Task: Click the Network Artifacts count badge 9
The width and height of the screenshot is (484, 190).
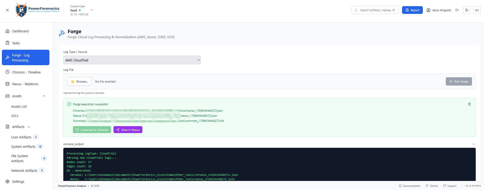Action: (42, 170)
